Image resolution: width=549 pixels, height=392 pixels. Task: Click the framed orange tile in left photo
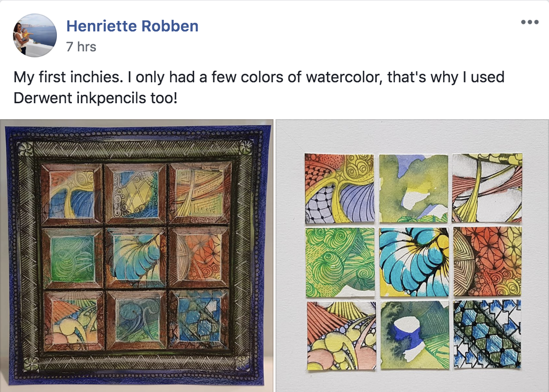199,257
